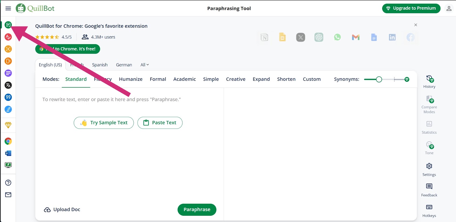Open the orange AI Detector scan icon

point(8,49)
